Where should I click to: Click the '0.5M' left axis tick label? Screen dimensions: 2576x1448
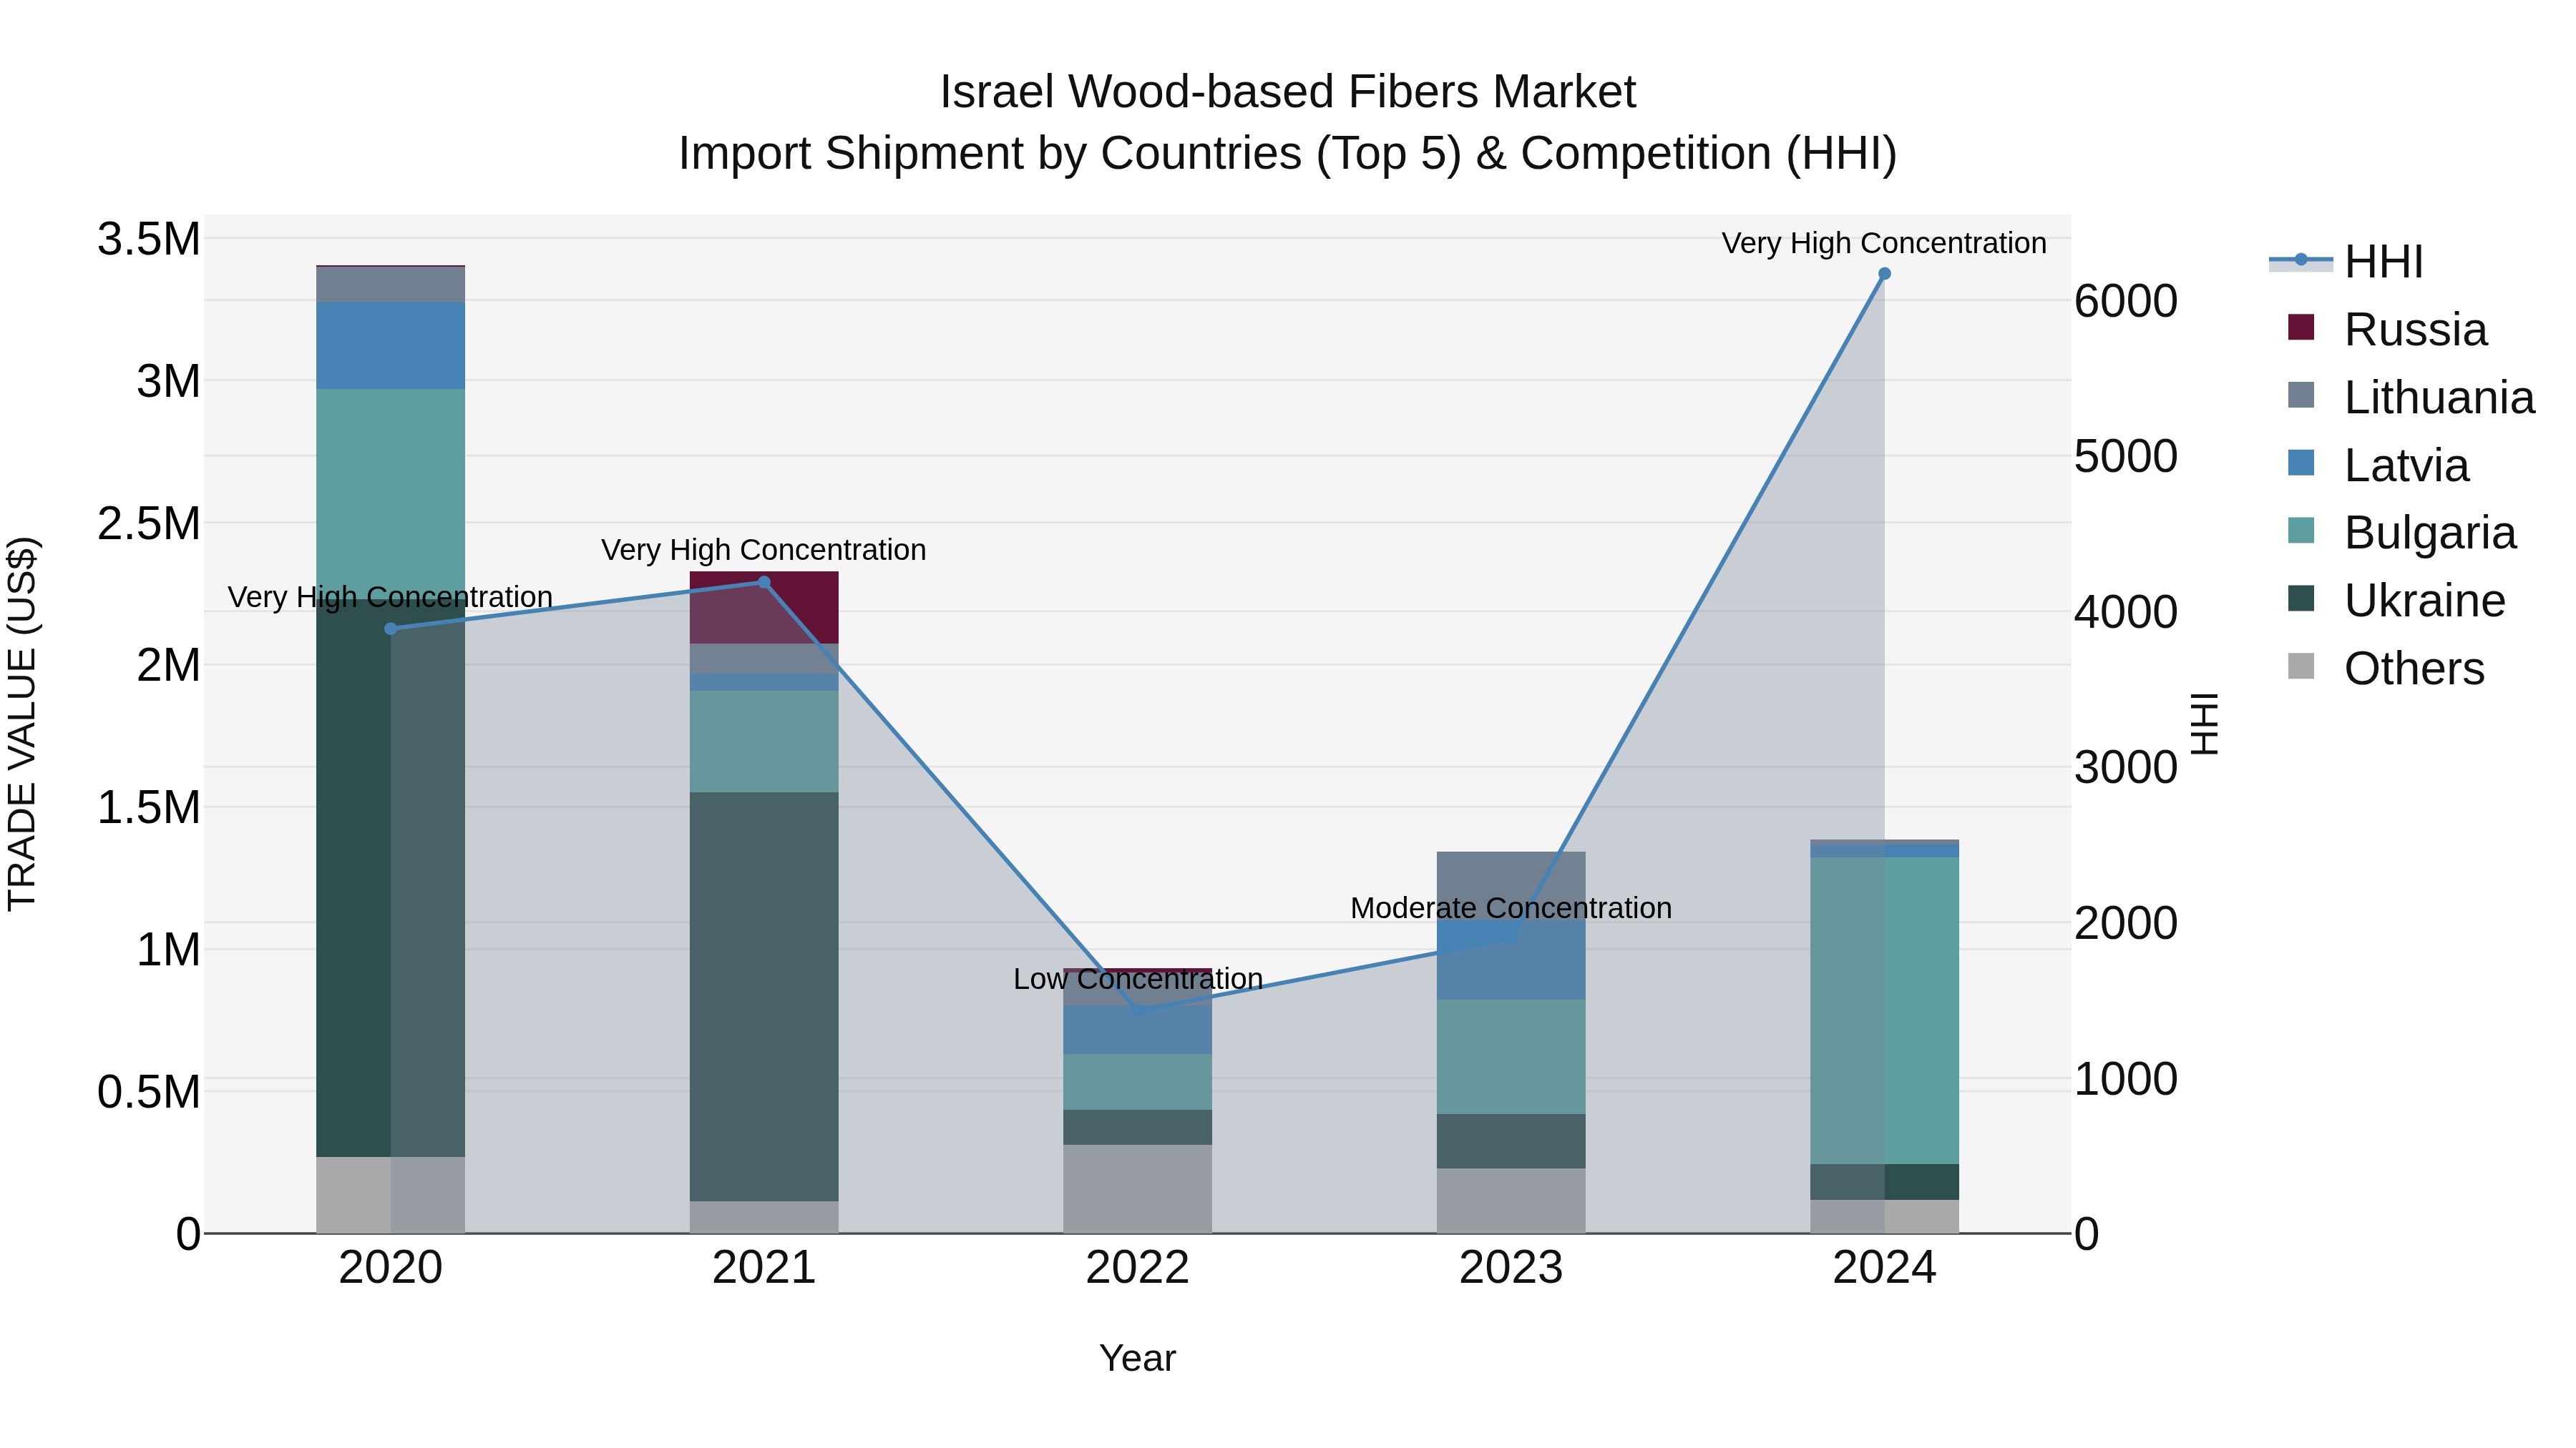coord(148,1092)
